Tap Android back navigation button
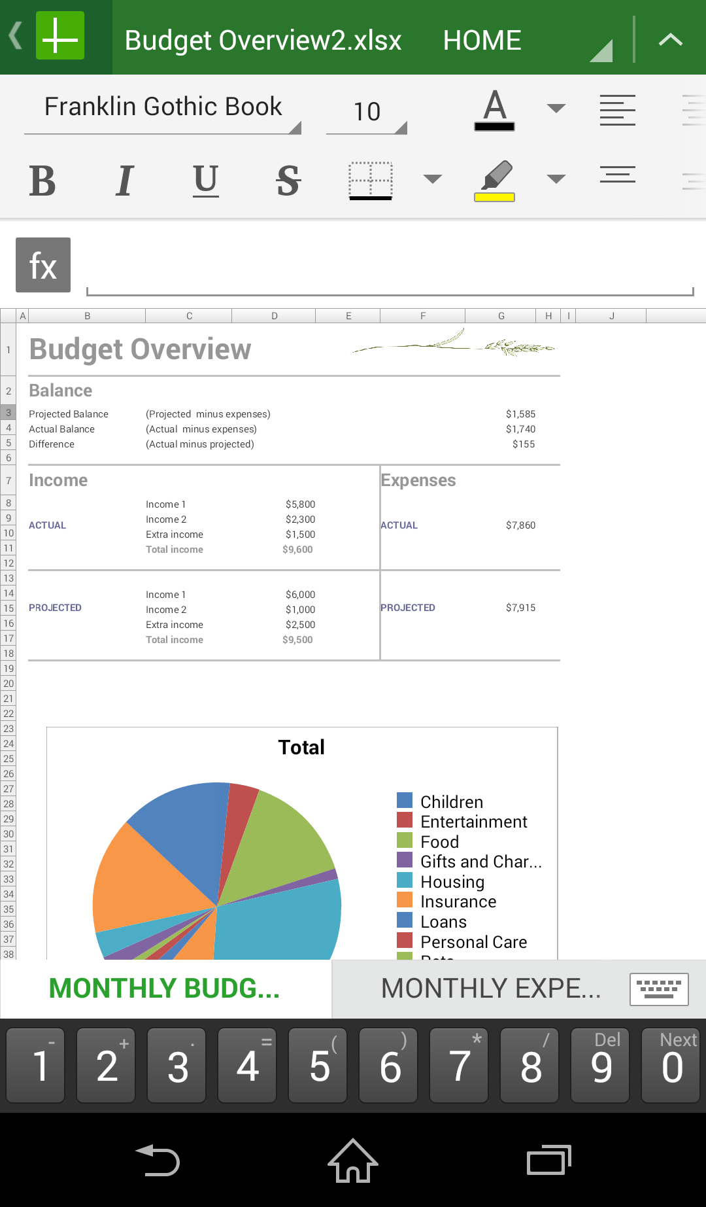 pos(158,1161)
